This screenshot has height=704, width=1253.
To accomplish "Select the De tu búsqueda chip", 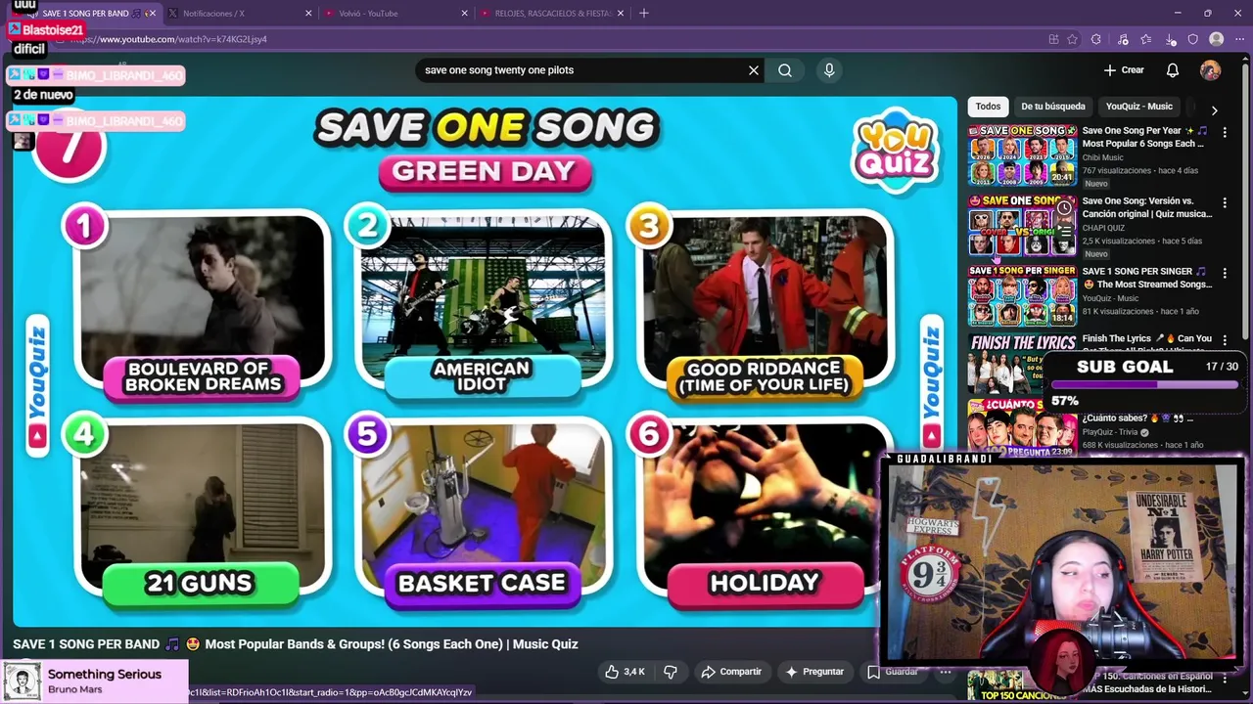I will point(1053,107).
